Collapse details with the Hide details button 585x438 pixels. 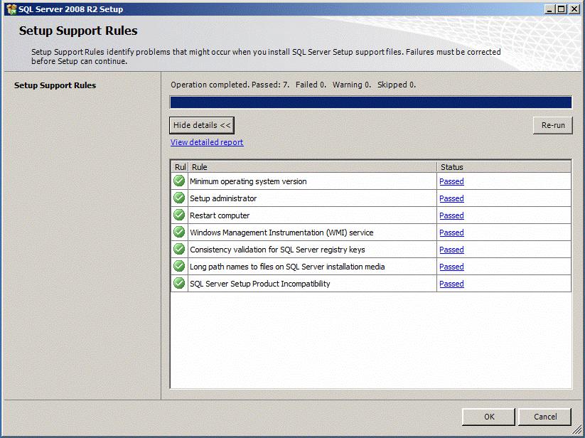[201, 124]
